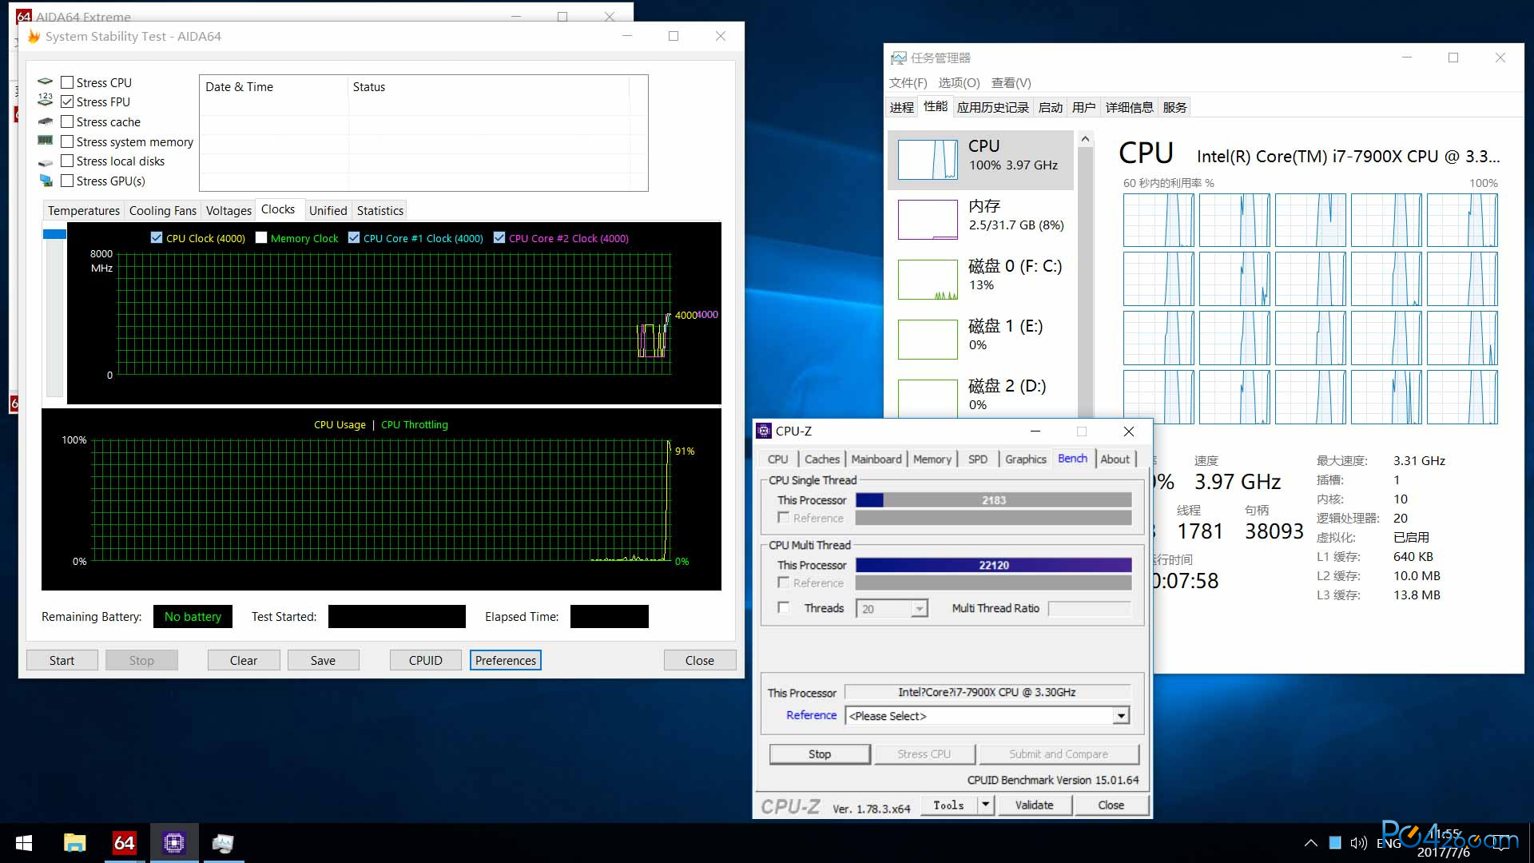Open the Voltages tab
Screen dimensions: 1534x863
coord(229,210)
